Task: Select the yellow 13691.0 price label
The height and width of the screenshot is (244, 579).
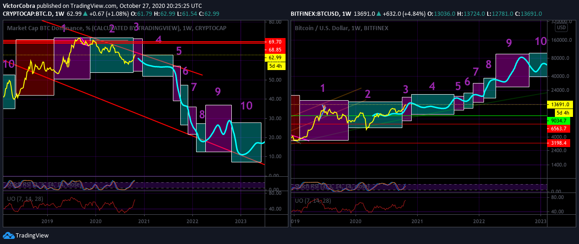Action: click(560, 105)
